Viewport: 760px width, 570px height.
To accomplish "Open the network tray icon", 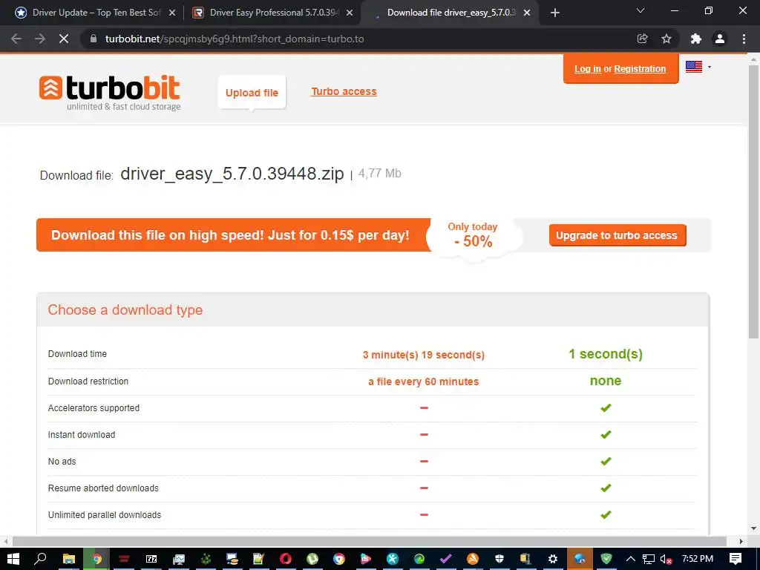I will click(x=649, y=559).
